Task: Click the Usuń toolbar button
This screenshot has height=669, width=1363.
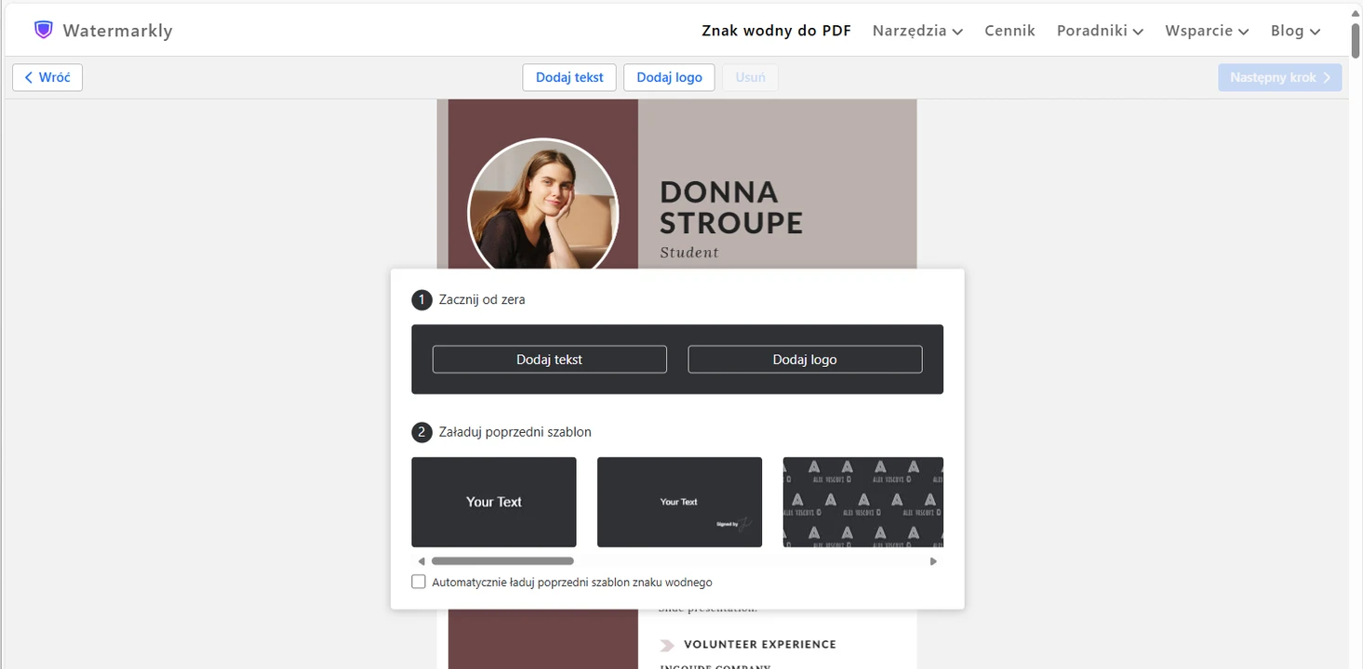Action: tap(750, 77)
